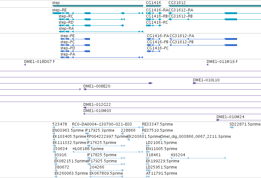The image size is (261, 178).
Task: Click EST LD21061.5prime
Action: (x=161, y=143)
